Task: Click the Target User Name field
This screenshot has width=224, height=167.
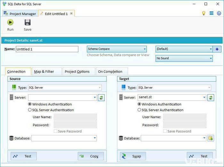Action: point(185,117)
